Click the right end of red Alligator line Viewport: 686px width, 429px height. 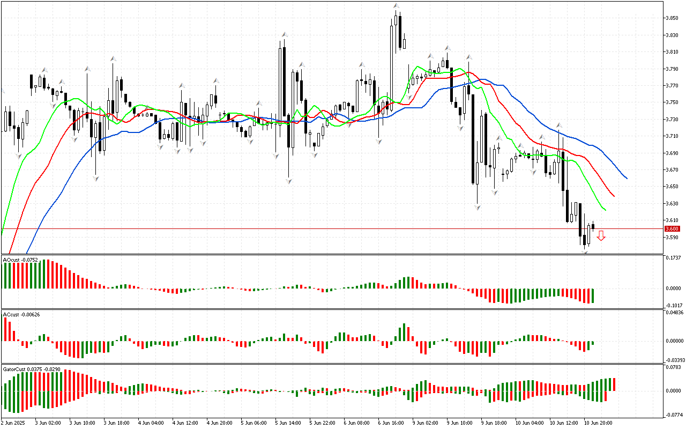pos(614,196)
